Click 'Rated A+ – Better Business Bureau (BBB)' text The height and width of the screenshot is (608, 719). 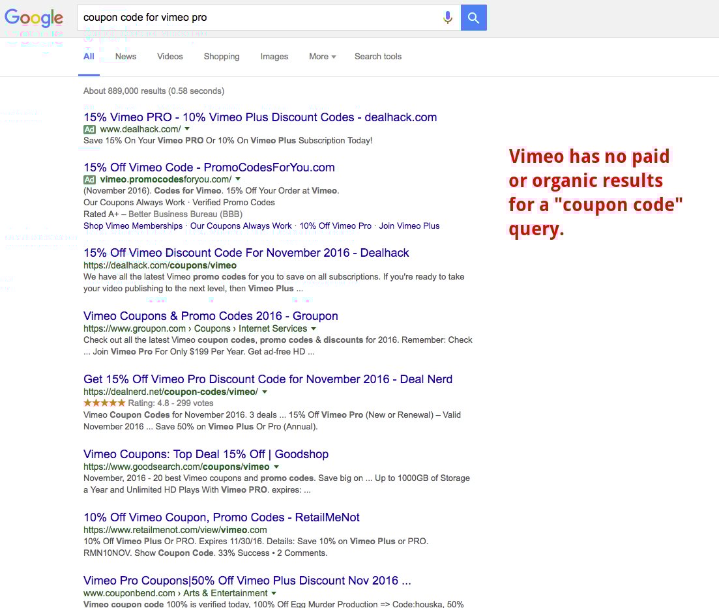163,214
